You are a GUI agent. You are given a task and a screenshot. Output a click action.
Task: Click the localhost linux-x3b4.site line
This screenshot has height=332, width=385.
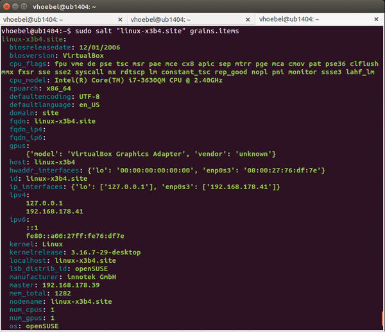[63, 261]
